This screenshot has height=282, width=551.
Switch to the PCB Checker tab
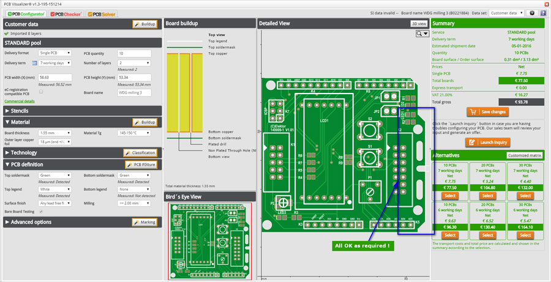(66, 14)
